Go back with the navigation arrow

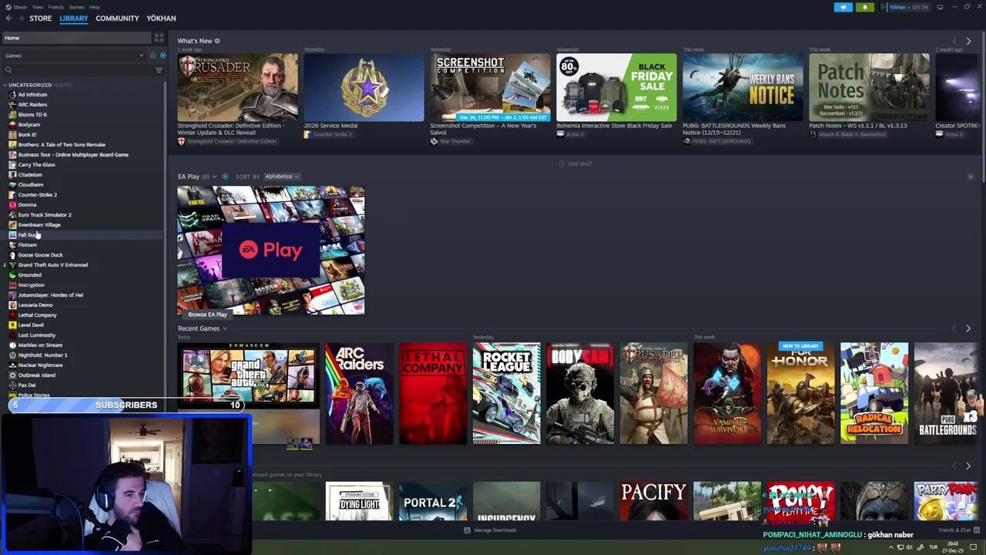pyautogui.click(x=8, y=18)
